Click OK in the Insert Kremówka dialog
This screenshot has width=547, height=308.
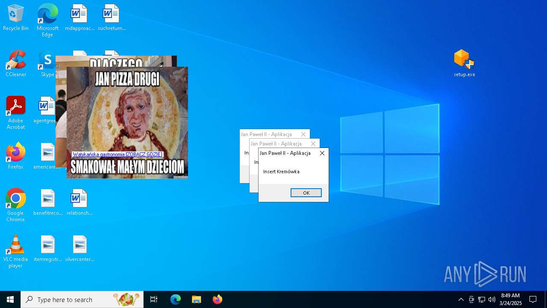(x=306, y=193)
